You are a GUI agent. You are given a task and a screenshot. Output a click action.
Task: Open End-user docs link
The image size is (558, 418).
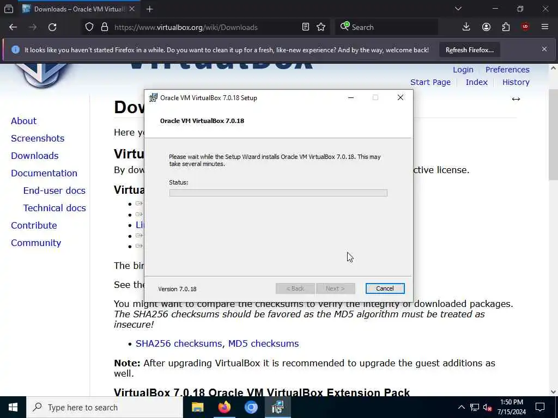click(x=54, y=190)
